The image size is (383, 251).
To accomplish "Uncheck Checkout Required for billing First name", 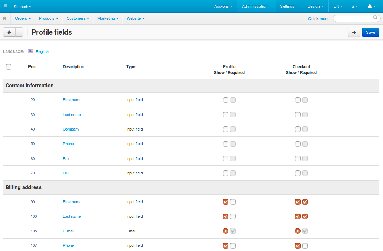I will pos(305,202).
